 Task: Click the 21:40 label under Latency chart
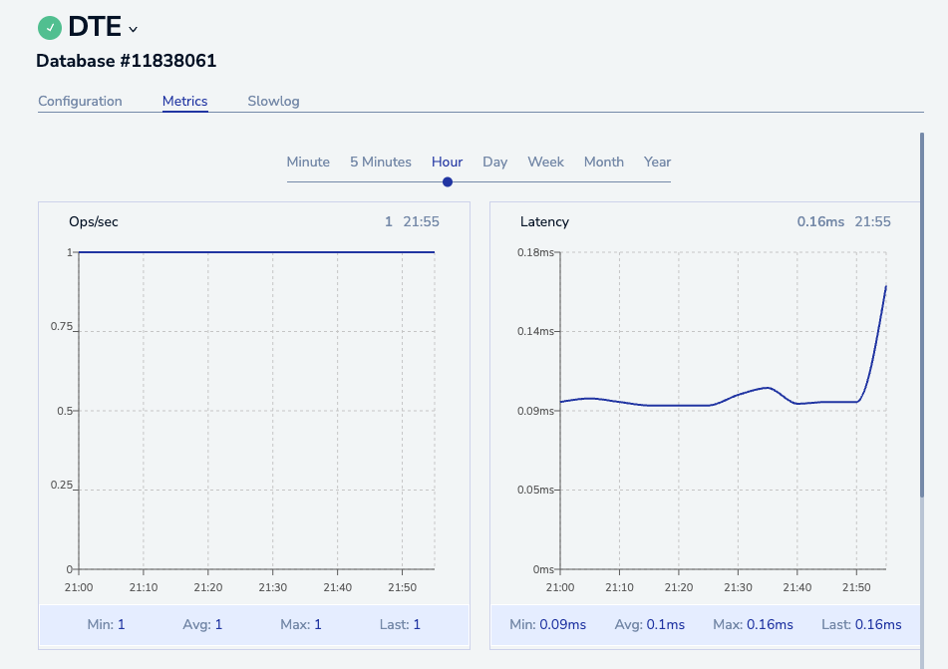pyautogui.click(x=796, y=587)
